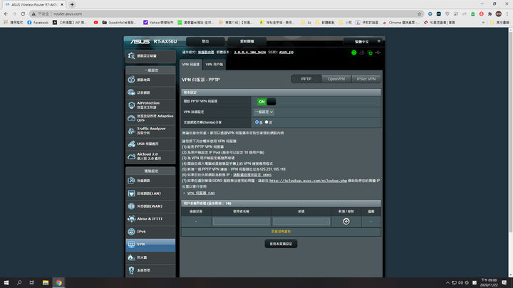Open Traffic Analyzer in sidebar
513x288 pixels.
[150, 131]
